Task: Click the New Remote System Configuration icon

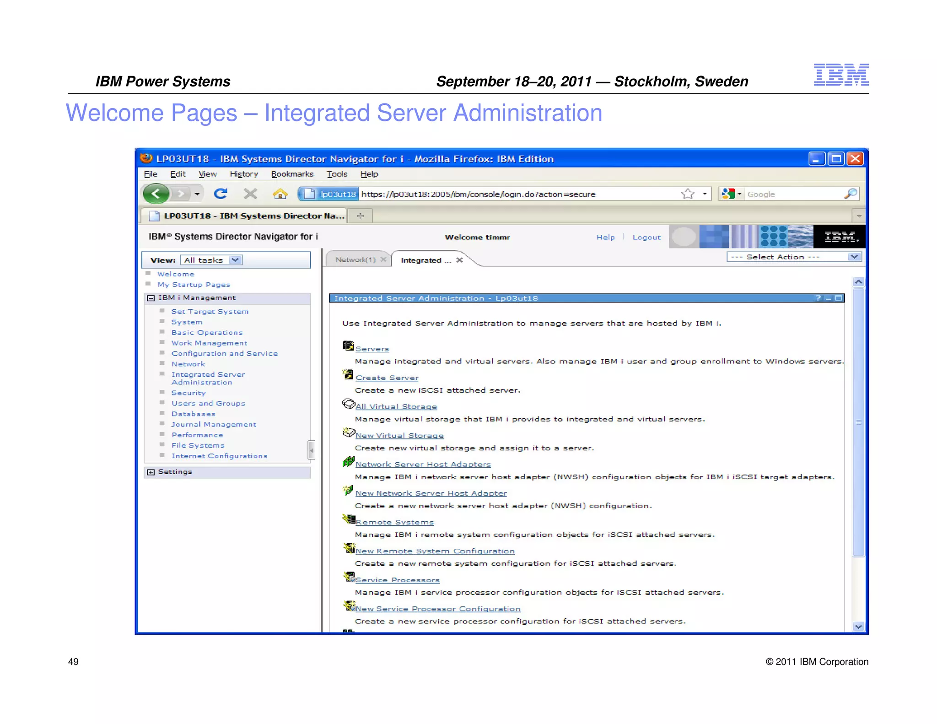Action: 349,548
